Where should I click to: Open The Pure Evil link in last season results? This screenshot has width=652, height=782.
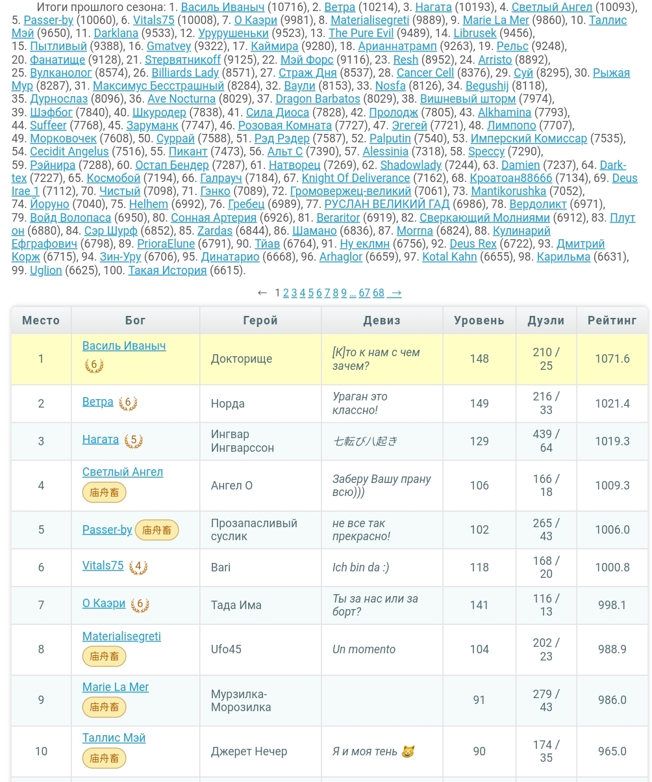[x=361, y=33]
